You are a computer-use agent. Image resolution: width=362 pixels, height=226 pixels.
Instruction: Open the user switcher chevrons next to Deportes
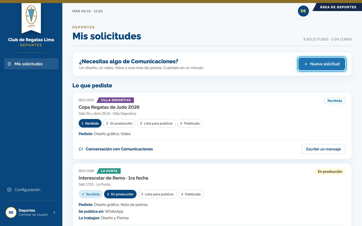[54, 212]
